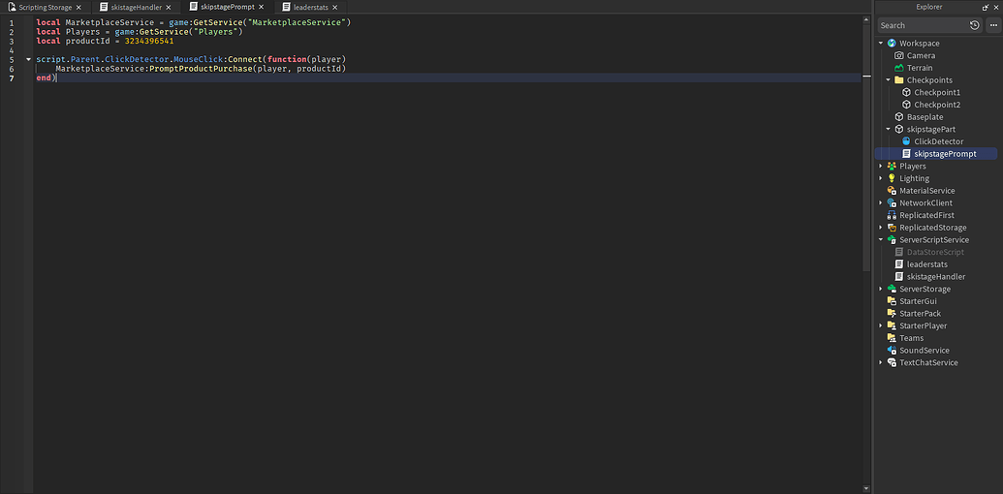Click the leaderstats script icon in Explorer
The width and height of the screenshot is (1003, 494).
pyautogui.click(x=898, y=264)
